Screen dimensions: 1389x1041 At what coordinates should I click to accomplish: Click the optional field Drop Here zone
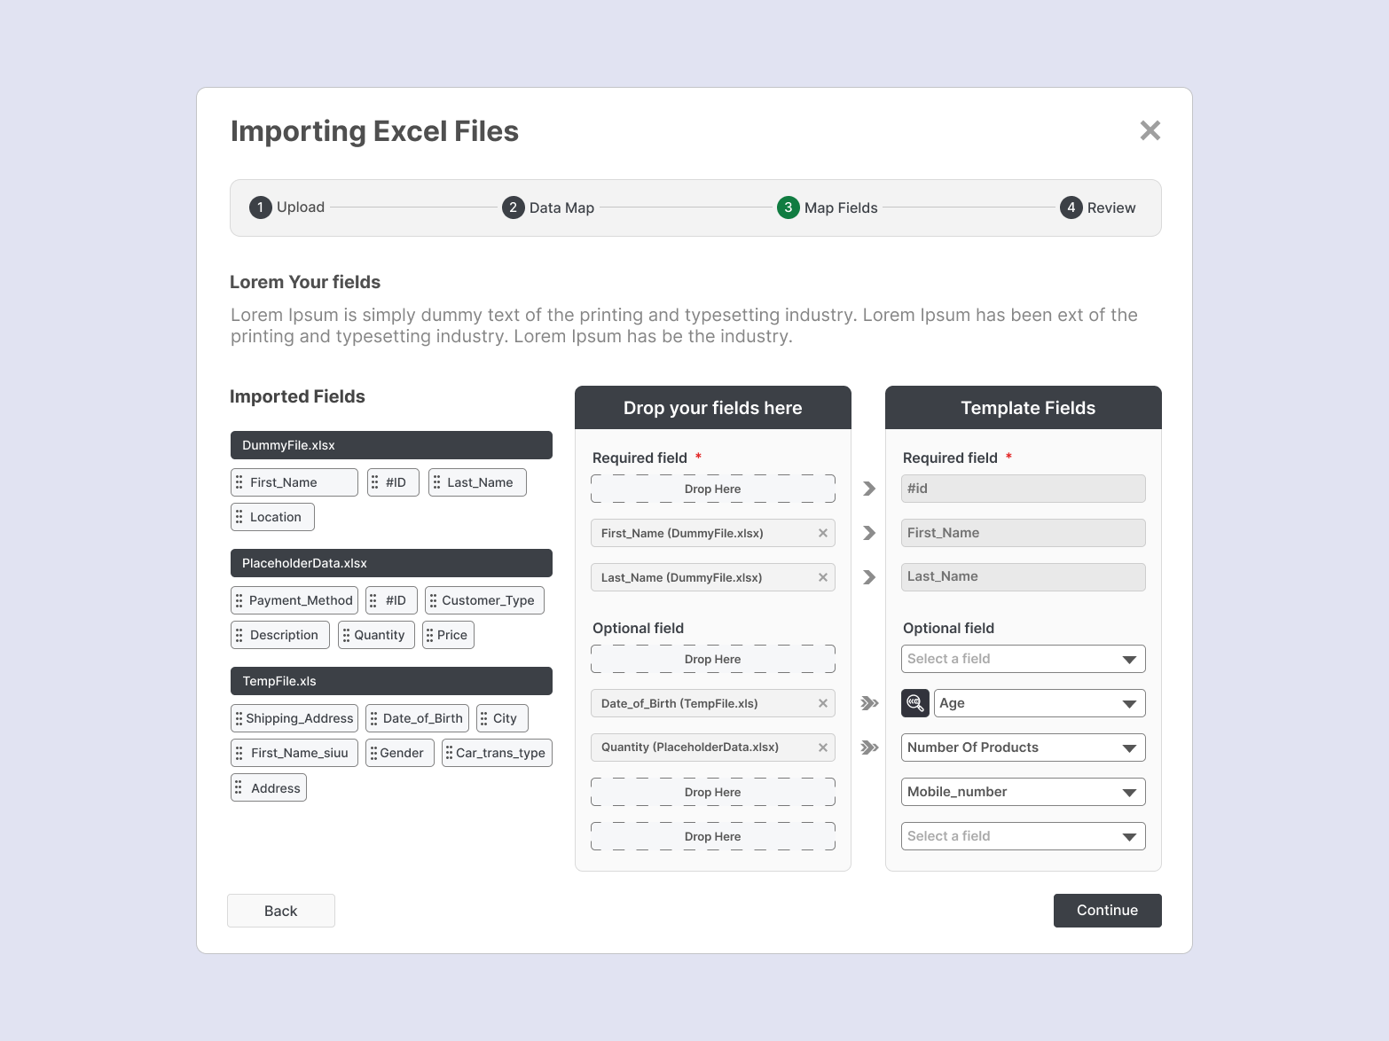click(712, 658)
